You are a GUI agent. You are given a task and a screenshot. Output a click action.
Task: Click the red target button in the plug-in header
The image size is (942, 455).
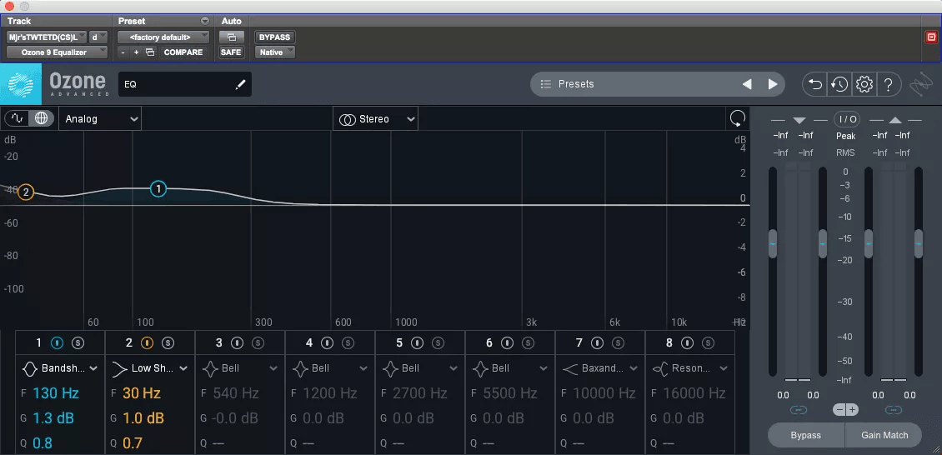point(932,37)
